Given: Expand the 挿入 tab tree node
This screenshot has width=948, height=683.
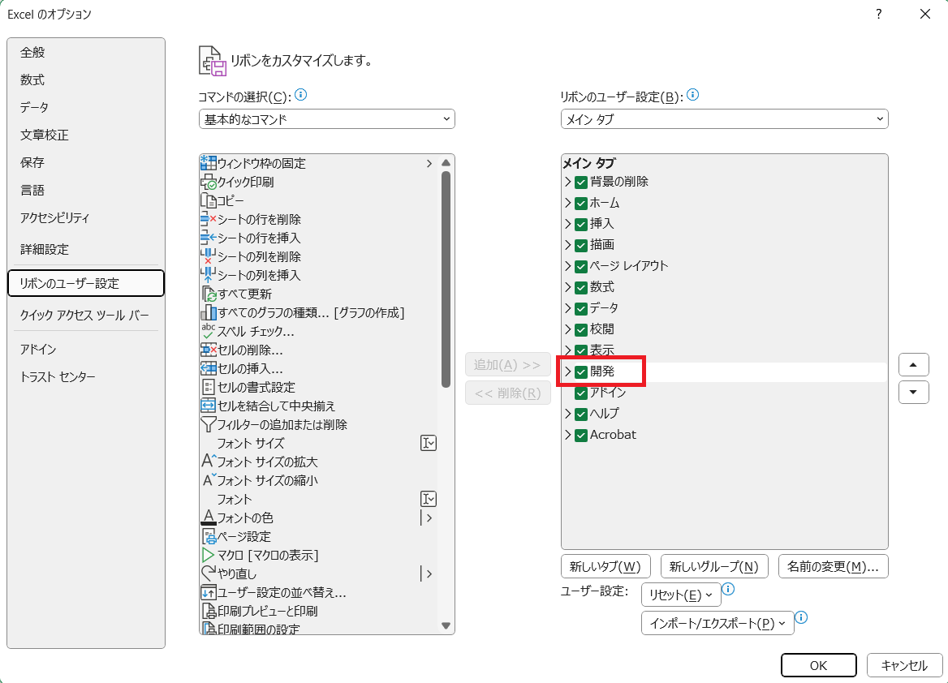Looking at the screenshot, I should pos(568,224).
